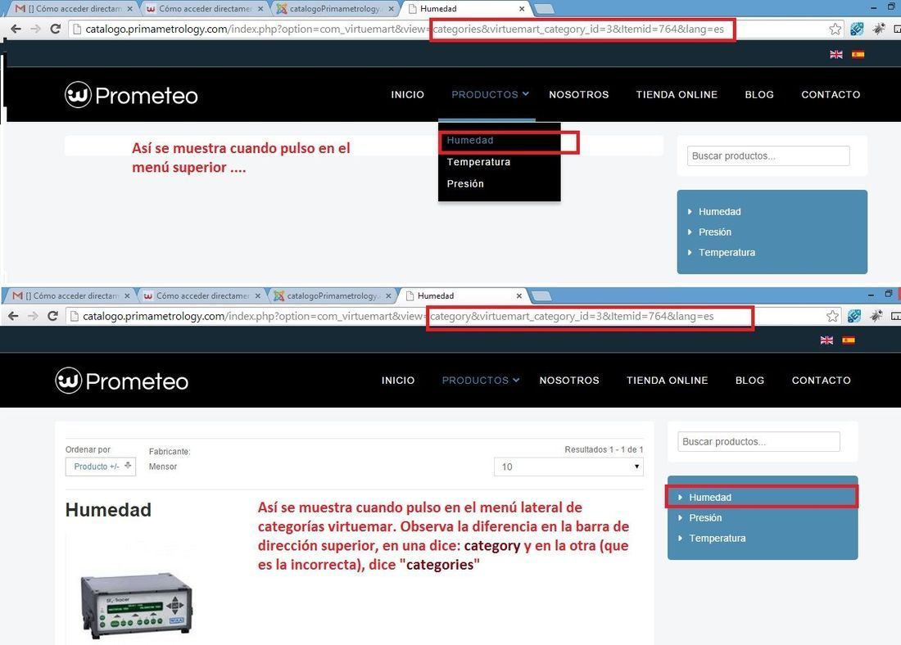This screenshot has height=645, width=901.
Task: Filter by manufacturer Mensor link
Action: (163, 467)
